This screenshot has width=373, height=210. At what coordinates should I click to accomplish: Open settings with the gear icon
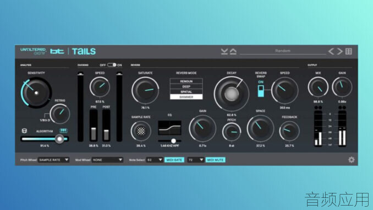pyautogui.click(x=352, y=160)
